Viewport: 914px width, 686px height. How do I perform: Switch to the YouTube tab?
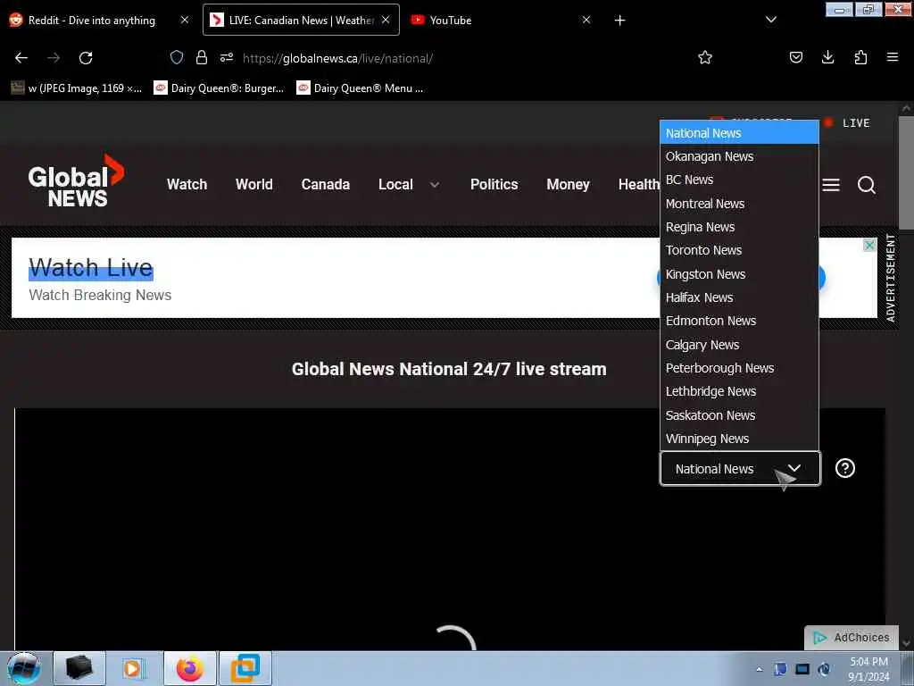[x=450, y=21]
